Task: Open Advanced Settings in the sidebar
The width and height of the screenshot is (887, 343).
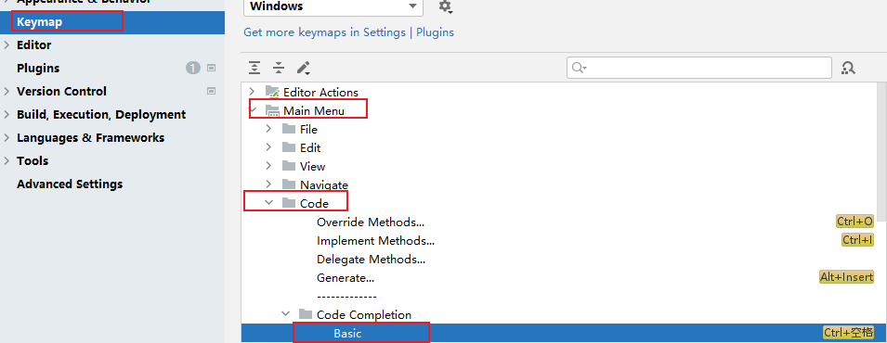Action: [x=70, y=184]
